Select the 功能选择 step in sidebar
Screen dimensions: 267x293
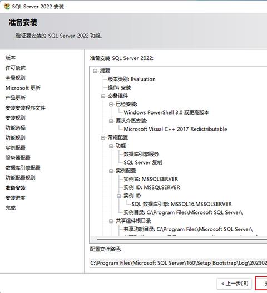[x=16, y=128]
